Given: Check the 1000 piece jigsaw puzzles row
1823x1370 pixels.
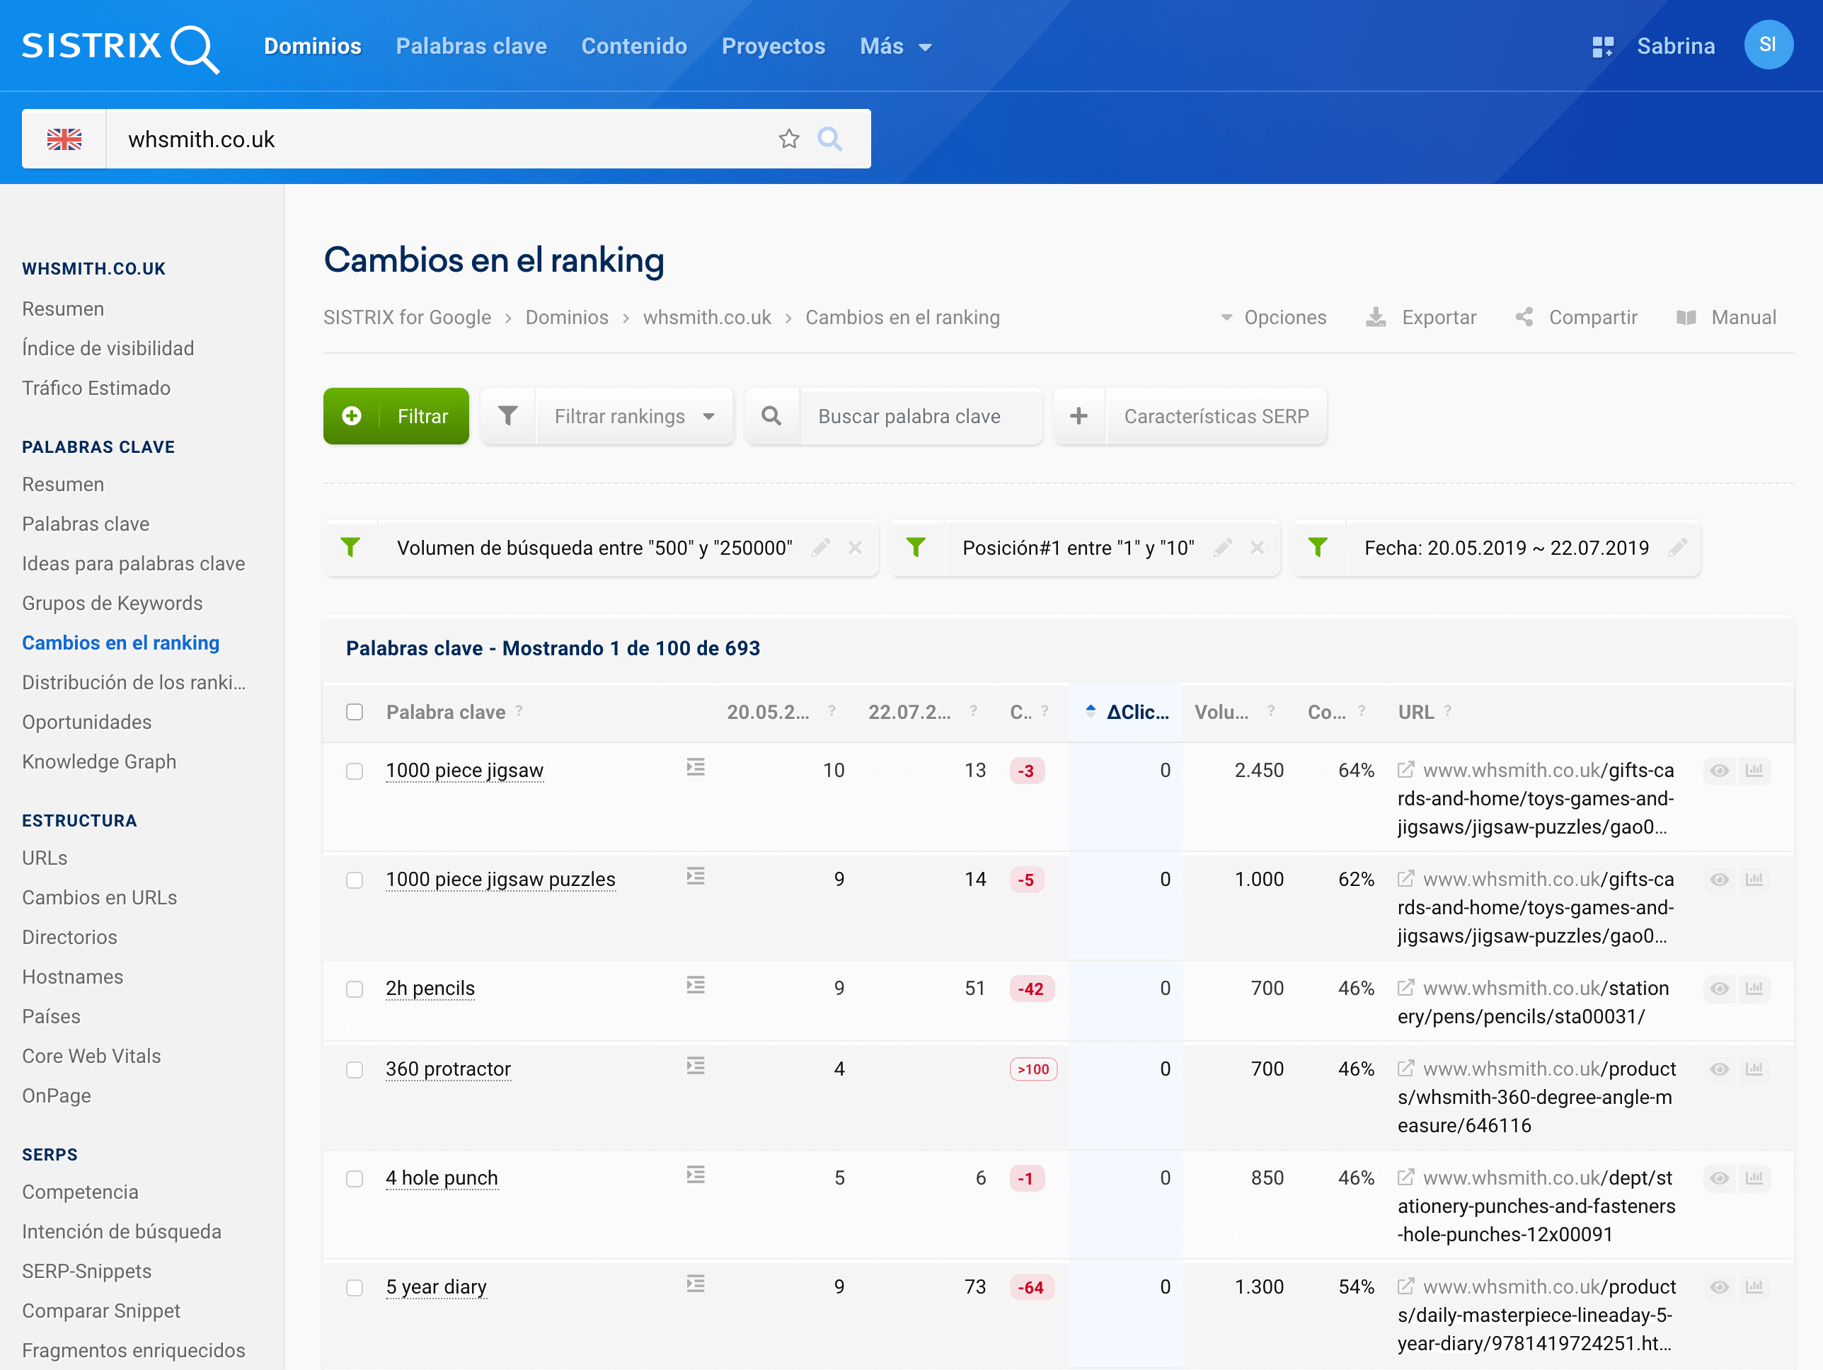Looking at the screenshot, I should tap(355, 880).
